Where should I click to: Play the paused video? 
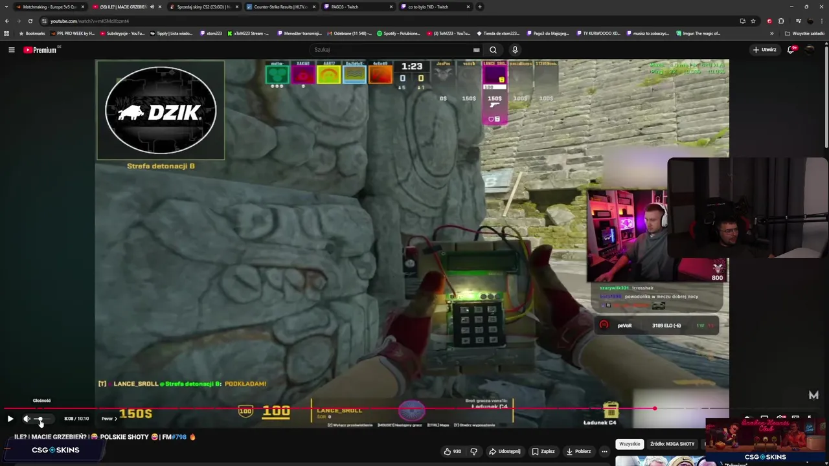(10, 419)
